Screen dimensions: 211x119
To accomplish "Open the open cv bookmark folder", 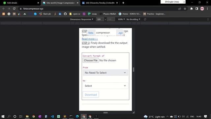I will pos(75,14).
